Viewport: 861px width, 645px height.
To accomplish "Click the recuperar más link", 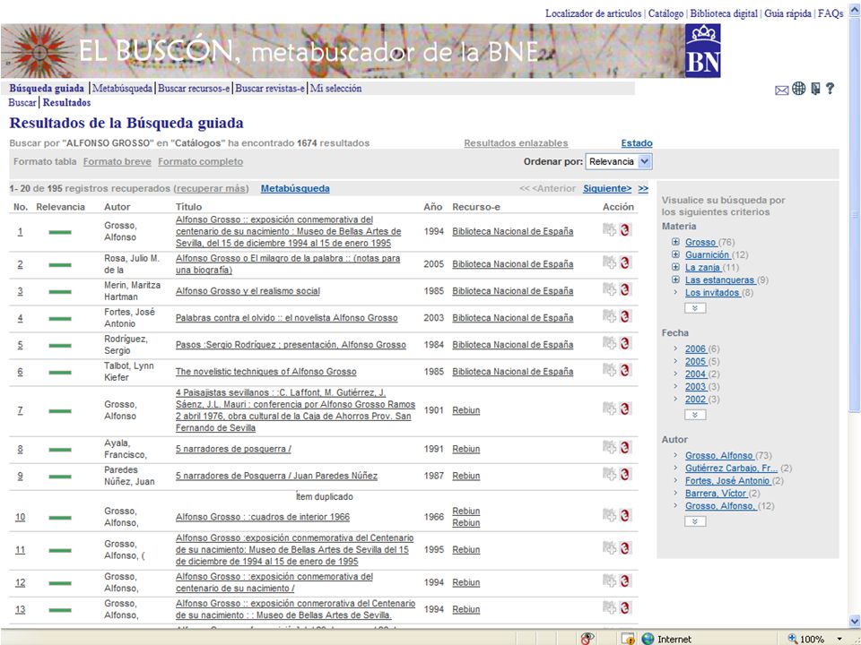I will coord(212,189).
